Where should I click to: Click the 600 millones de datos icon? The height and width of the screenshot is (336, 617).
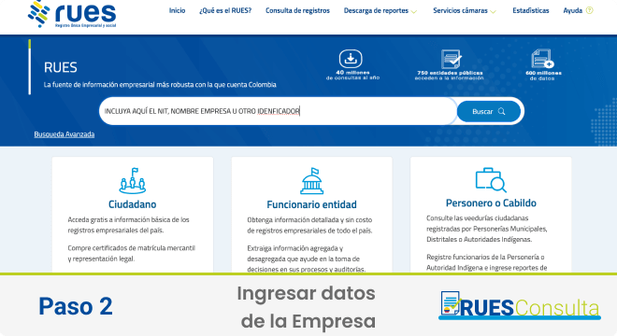[542, 59]
